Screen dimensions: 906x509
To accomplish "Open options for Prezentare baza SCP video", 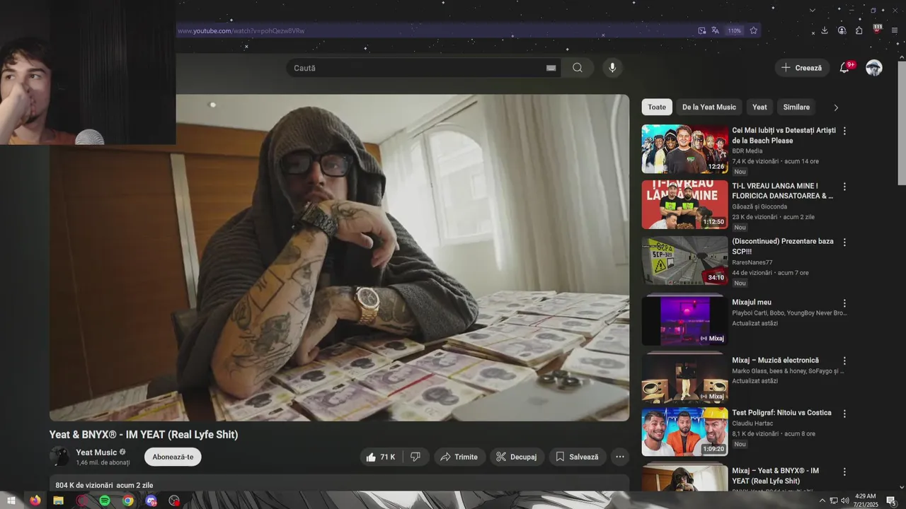I will point(844,242).
